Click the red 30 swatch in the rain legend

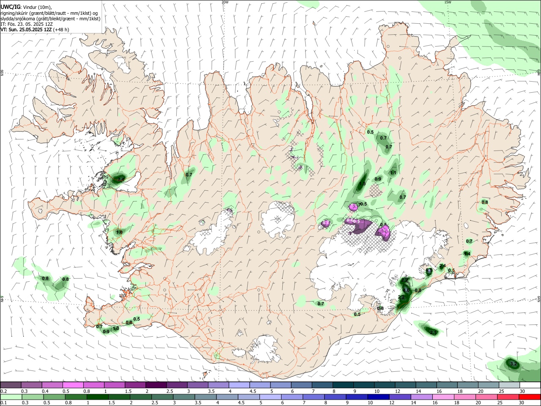[x=529, y=397]
